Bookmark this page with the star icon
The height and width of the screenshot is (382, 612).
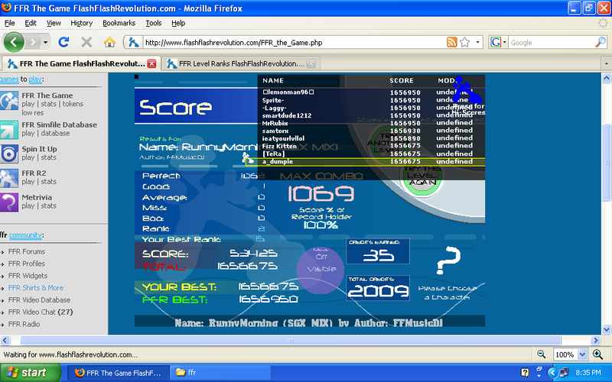(465, 42)
